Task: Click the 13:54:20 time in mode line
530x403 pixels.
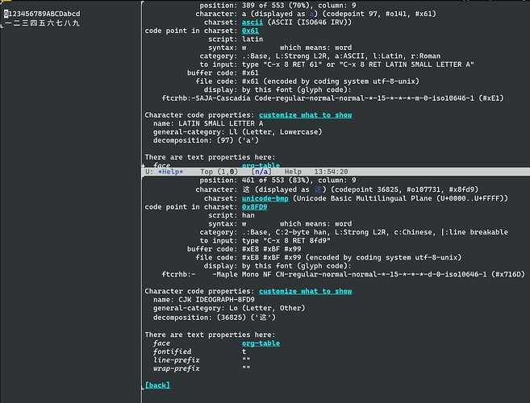Action: point(331,172)
